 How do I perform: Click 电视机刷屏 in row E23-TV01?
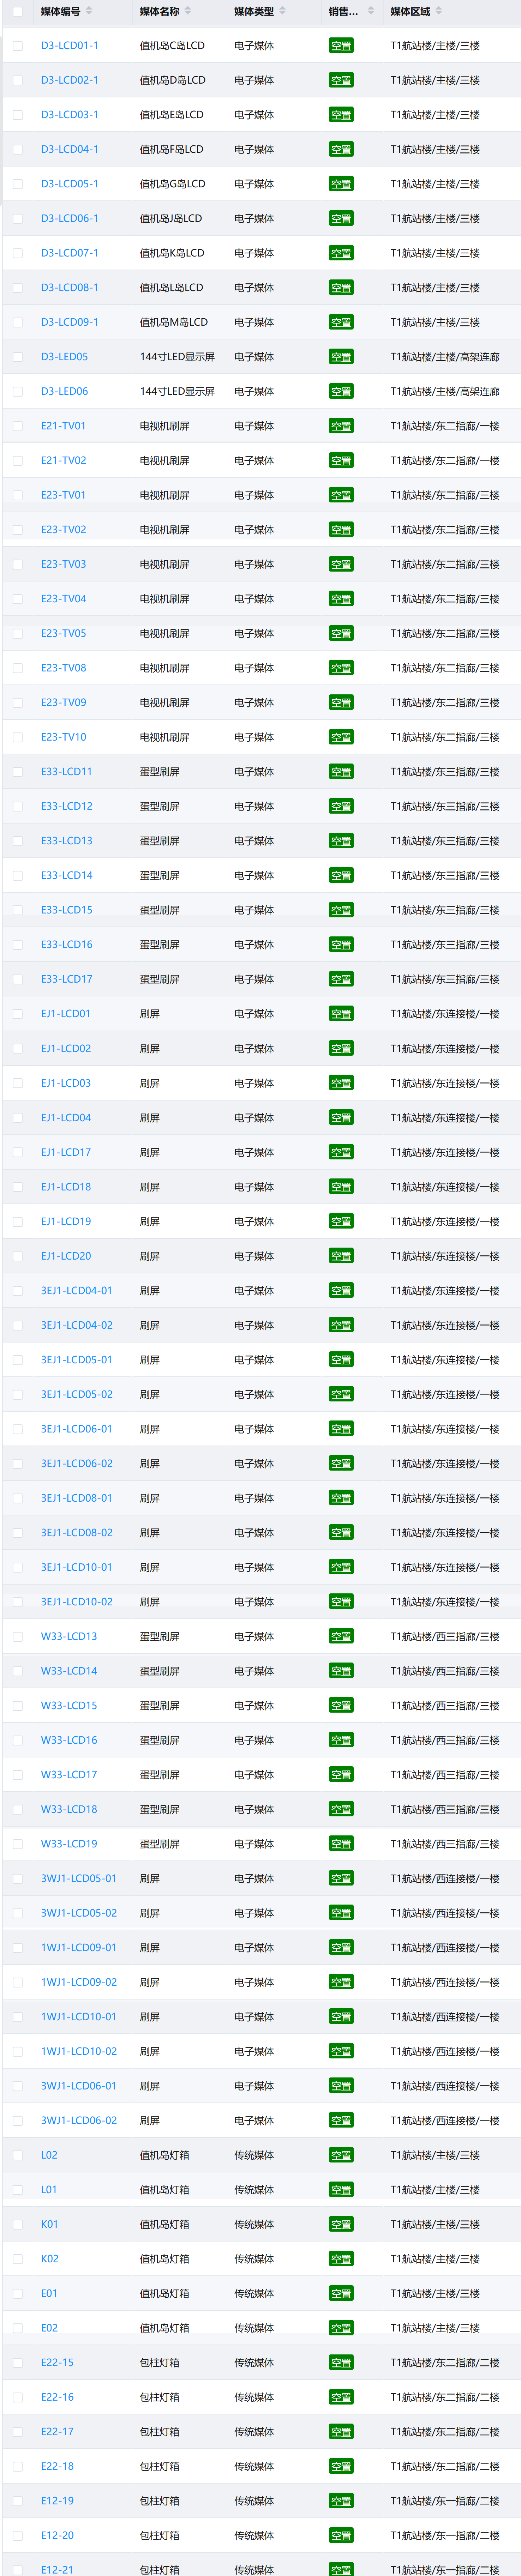[165, 495]
